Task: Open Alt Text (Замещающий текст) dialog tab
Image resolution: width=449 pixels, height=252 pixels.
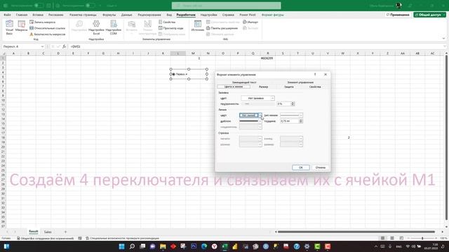Action: click(244, 83)
